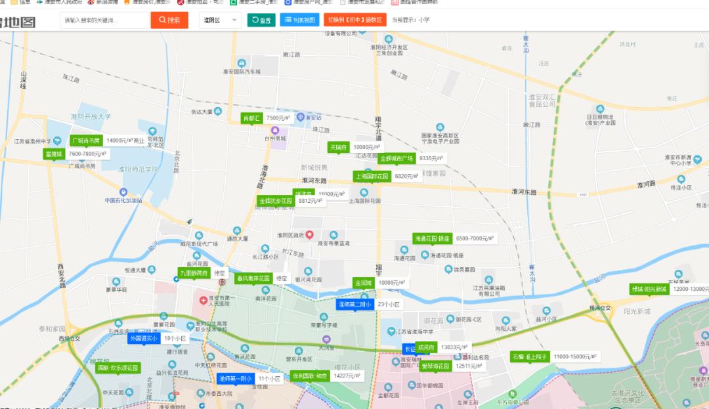
Task: Click the 淮安国际汽车城 pin
Action: click(242, 63)
